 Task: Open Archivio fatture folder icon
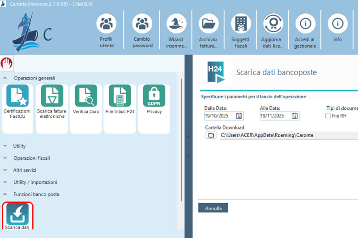[208, 24]
